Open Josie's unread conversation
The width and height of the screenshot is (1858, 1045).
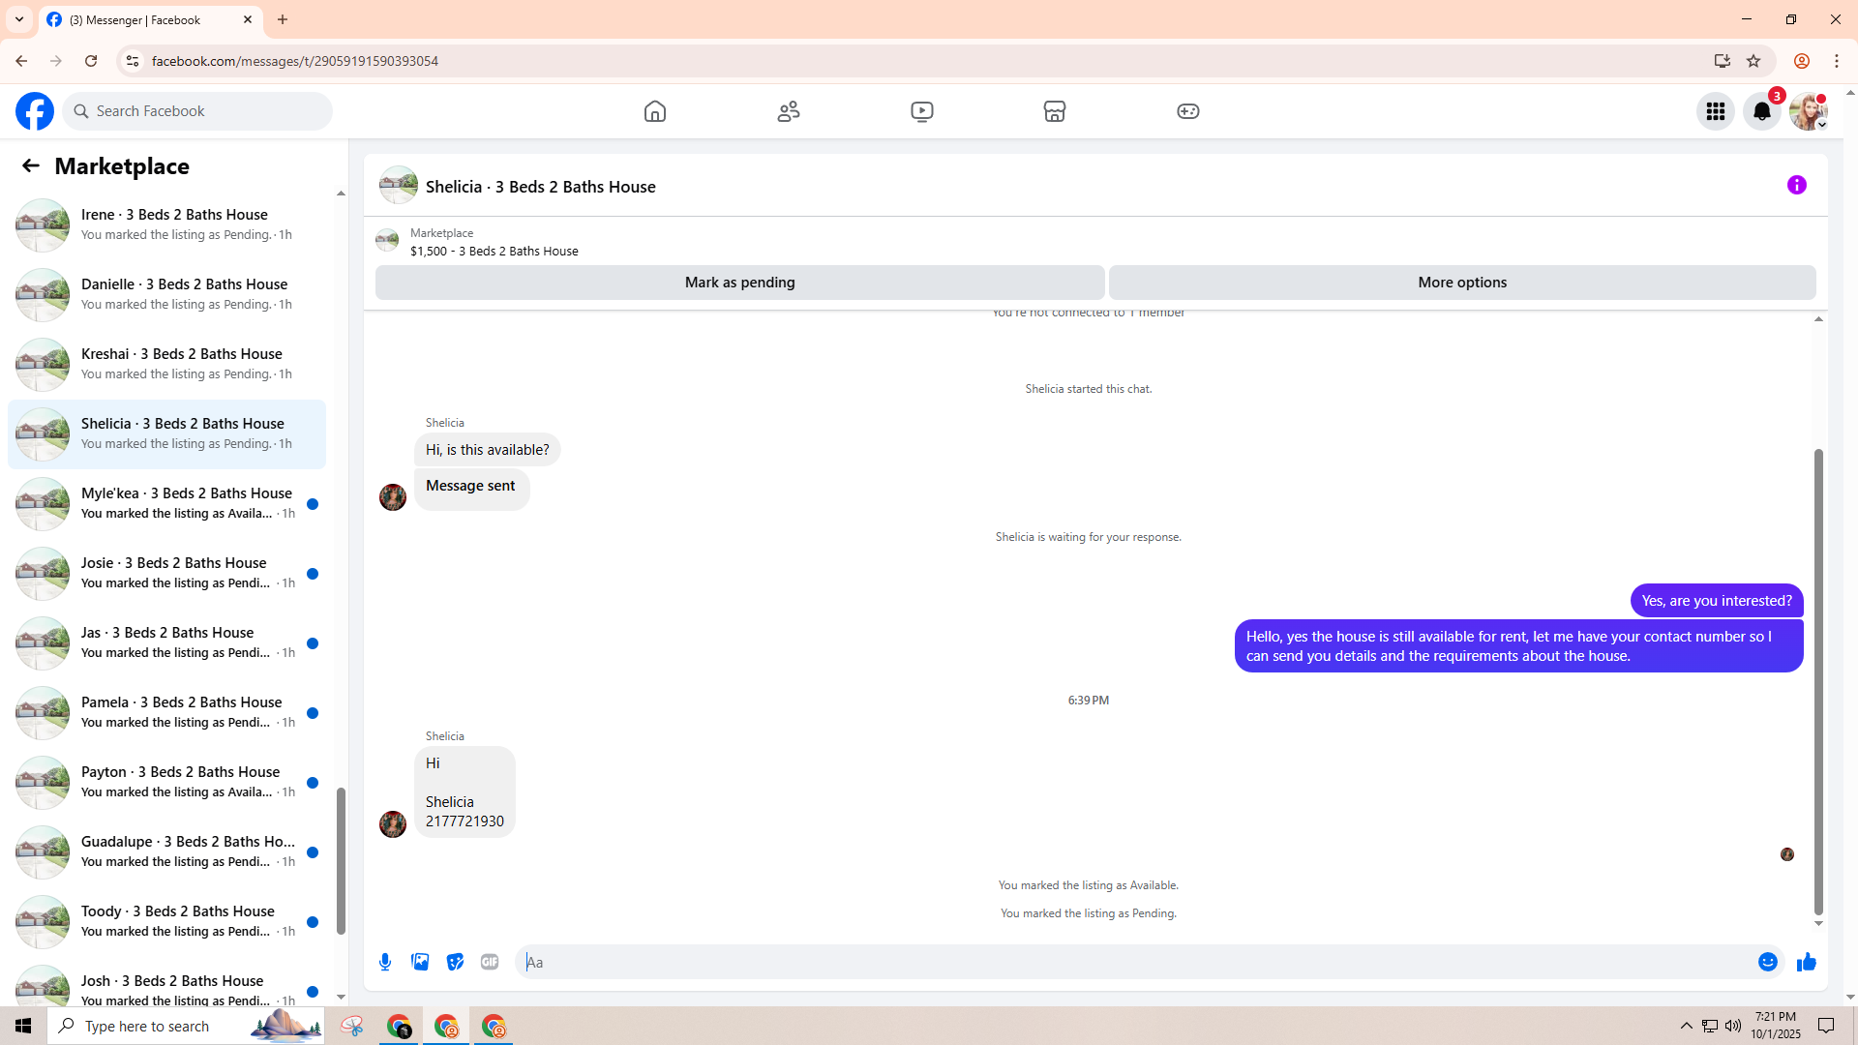point(166,573)
